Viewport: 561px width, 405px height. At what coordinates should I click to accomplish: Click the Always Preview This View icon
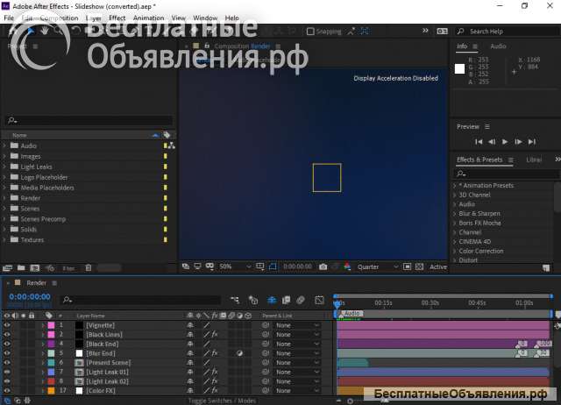click(x=186, y=266)
